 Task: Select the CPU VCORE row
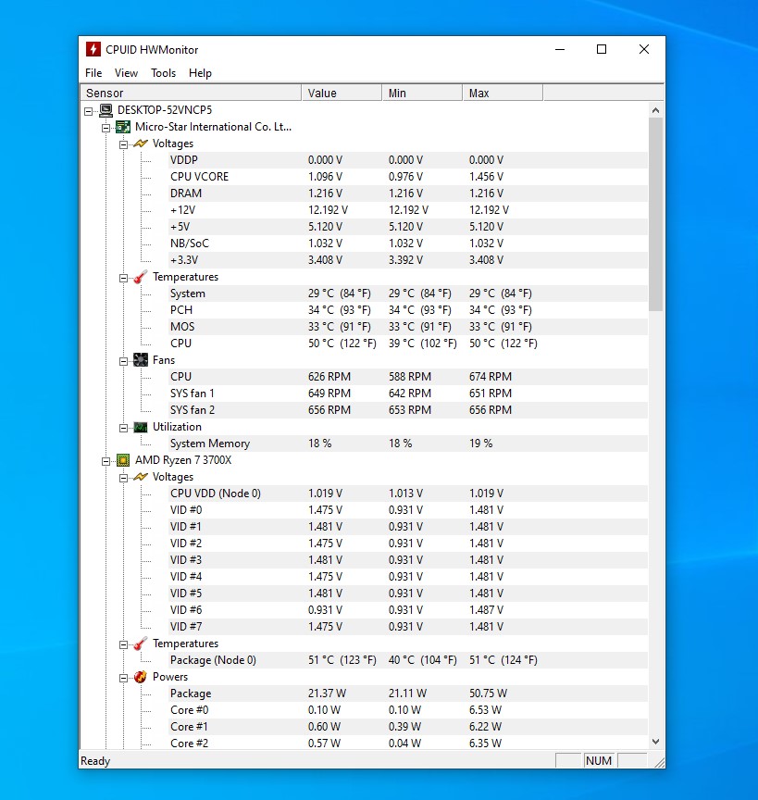click(x=408, y=177)
